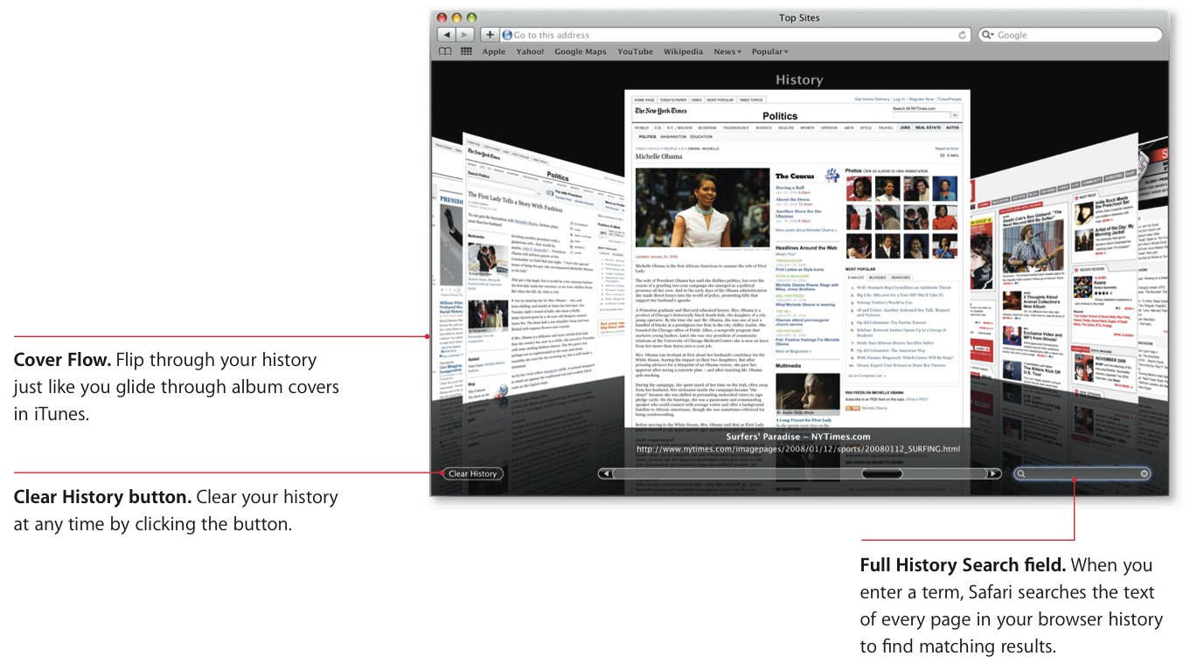
Task: Click the Clear History button
Action: click(472, 473)
